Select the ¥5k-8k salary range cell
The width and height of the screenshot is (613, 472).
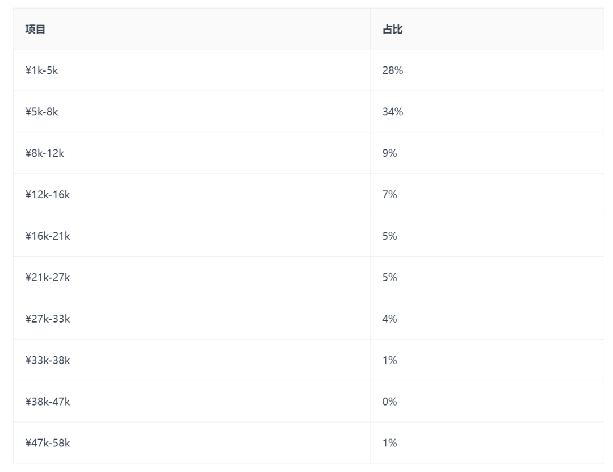[x=41, y=112]
